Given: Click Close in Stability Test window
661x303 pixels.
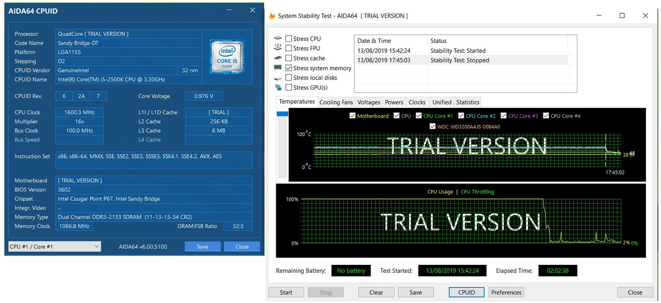Looking at the screenshot, I should pos(635,292).
